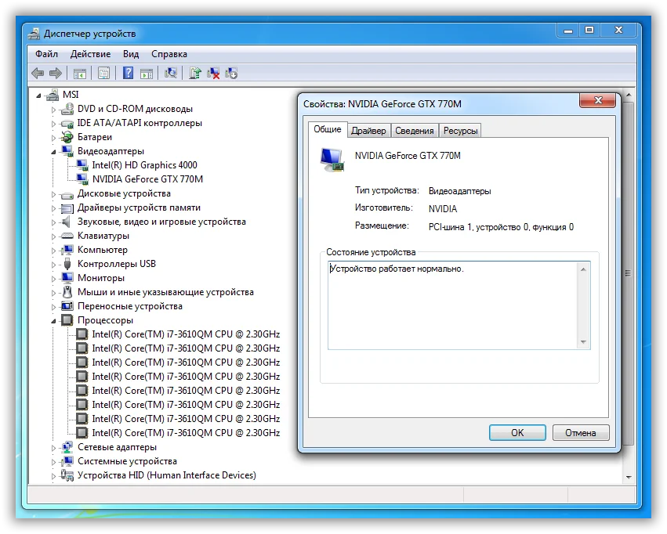This screenshot has height=534, width=667.
Task: Switch to the Сведения tab
Action: [415, 131]
